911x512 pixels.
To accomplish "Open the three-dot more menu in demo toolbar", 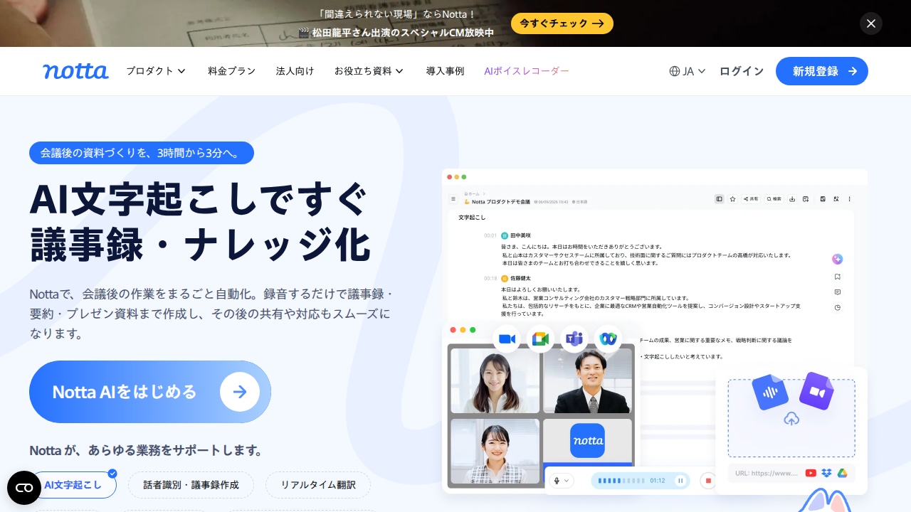I will pos(849,199).
